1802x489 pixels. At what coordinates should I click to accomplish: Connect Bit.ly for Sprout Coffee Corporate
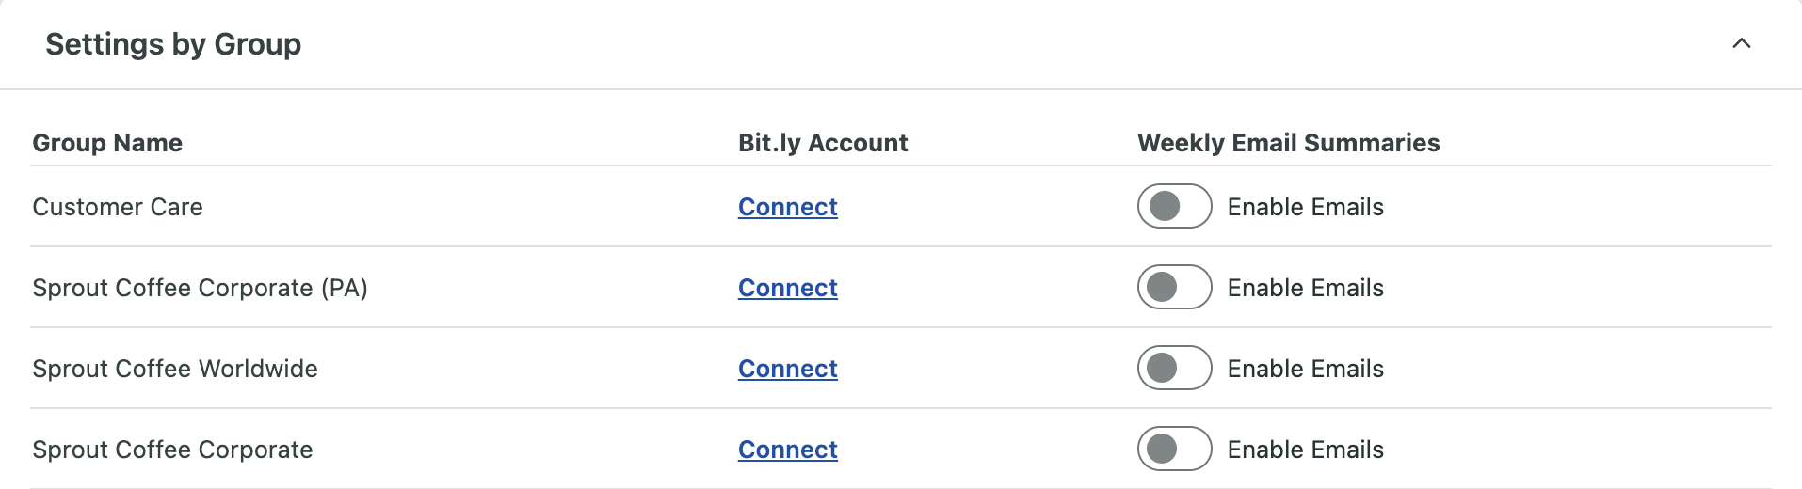coord(787,450)
